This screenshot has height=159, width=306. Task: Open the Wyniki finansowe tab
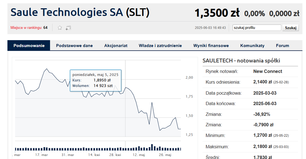(211, 46)
